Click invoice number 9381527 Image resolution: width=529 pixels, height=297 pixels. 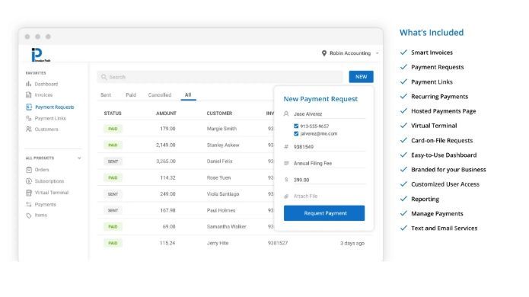pos(278,244)
